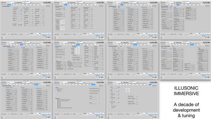The width and height of the screenshot is (211, 119).
Task: Select Various tab in Center Processing window
Action: [x=40, y=4]
